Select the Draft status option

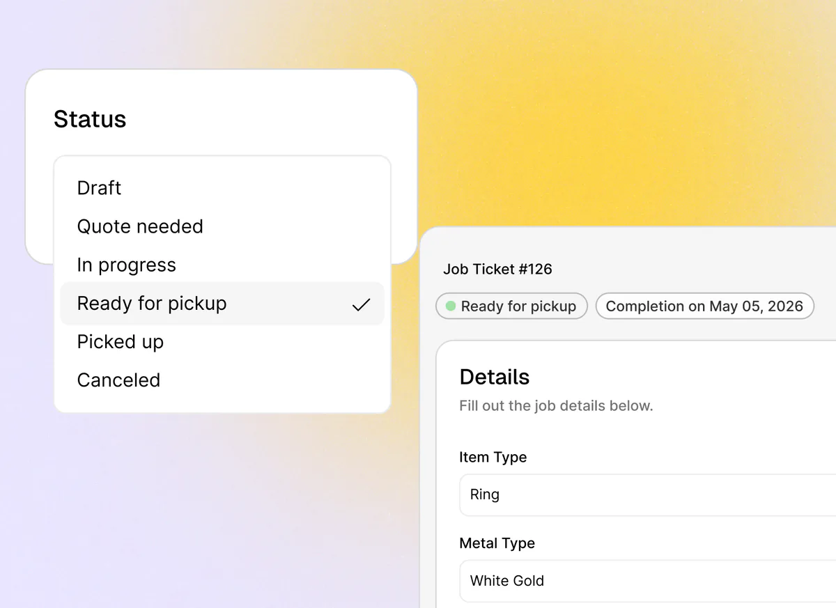[x=222, y=188]
